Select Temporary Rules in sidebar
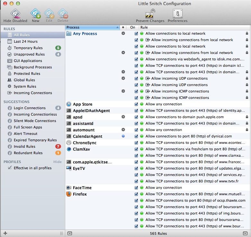The height and width of the screenshot is (237, 251). (28, 48)
